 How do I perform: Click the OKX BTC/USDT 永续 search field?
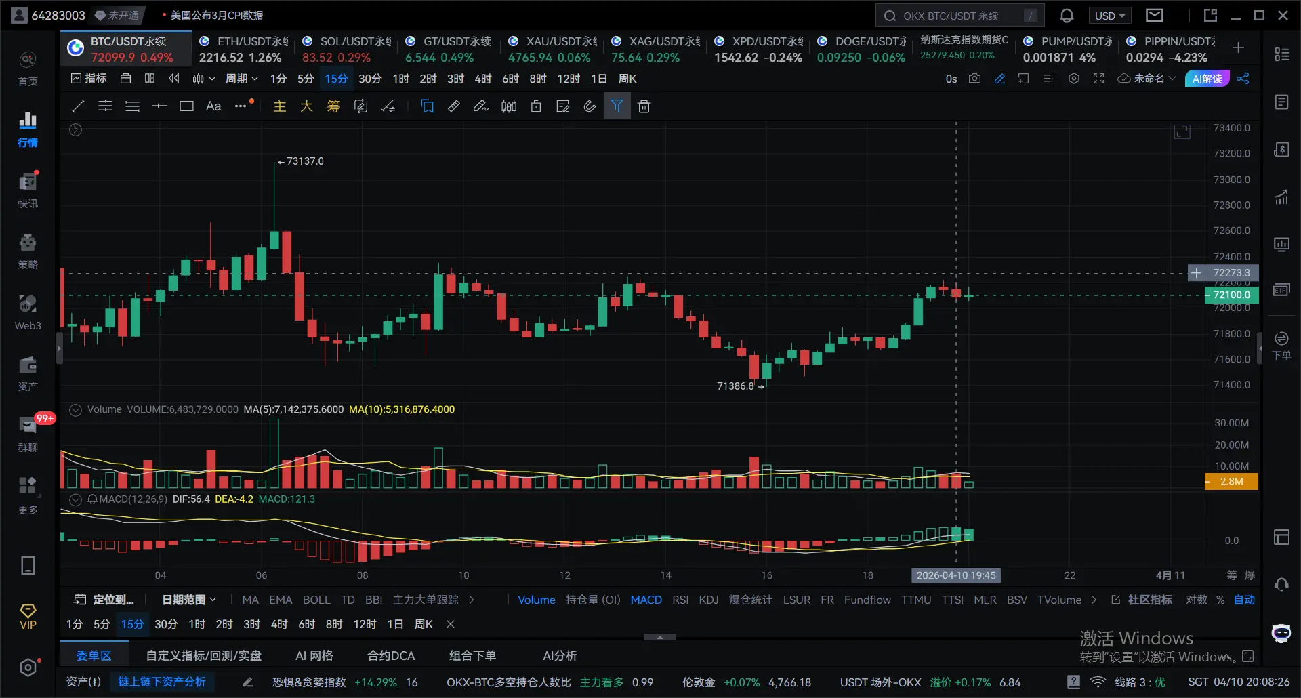click(959, 16)
